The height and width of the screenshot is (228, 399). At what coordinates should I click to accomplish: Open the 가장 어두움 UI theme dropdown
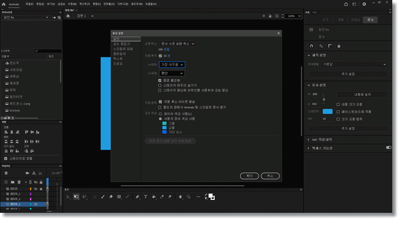(172, 65)
